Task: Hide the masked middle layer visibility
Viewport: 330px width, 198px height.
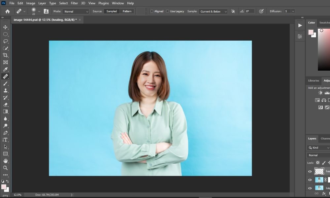Action: [x=310, y=180]
